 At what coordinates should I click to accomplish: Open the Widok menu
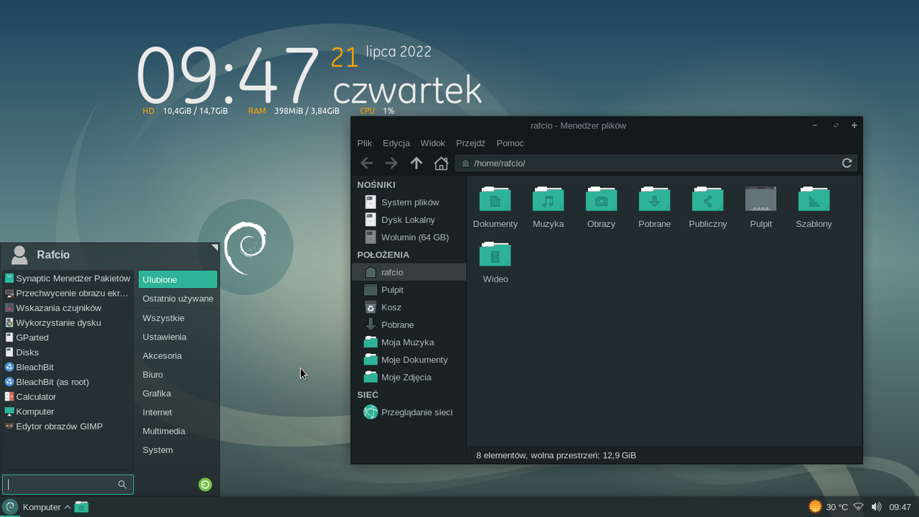click(433, 143)
